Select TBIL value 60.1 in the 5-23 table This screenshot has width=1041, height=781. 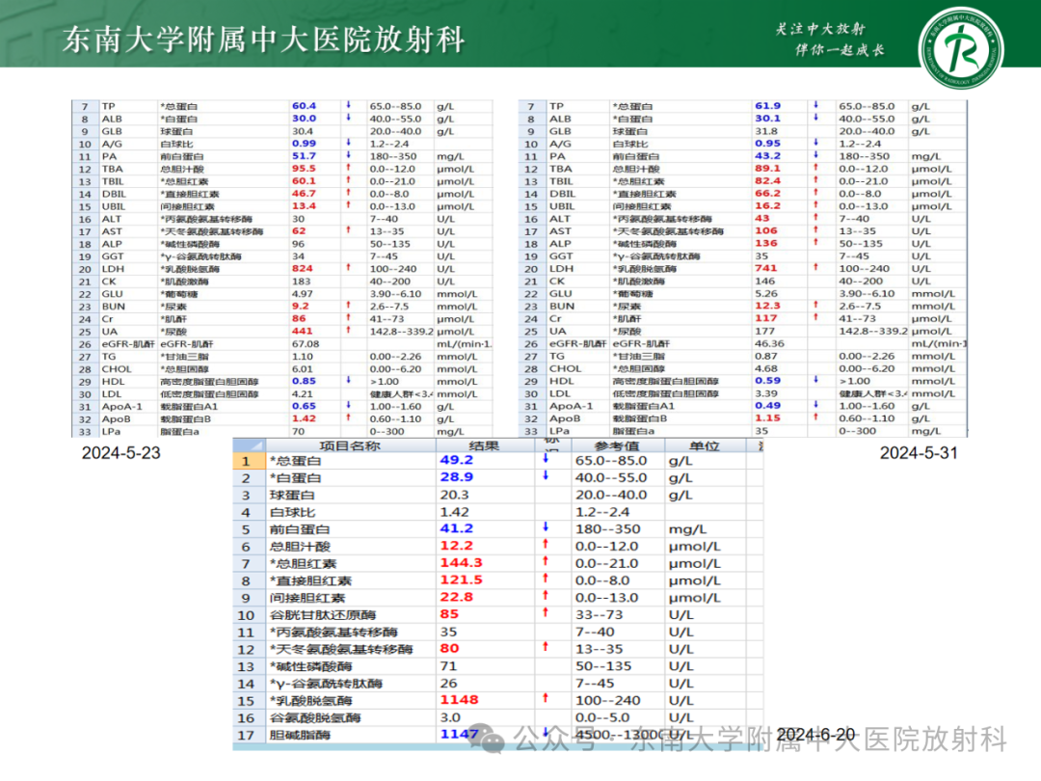click(x=304, y=180)
